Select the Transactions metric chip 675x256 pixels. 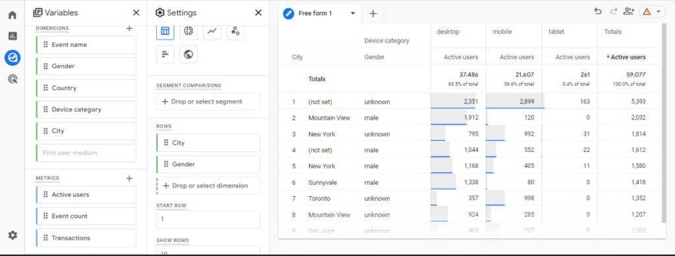(86, 238)
